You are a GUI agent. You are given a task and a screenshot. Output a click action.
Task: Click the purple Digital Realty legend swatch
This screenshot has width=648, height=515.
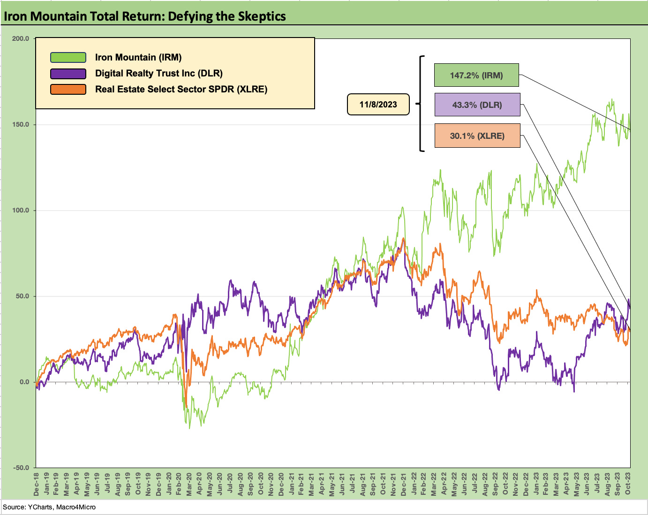(x=68, y=74)
